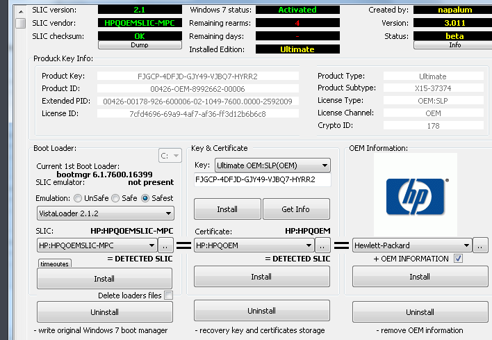Screen dimensions: 492x340
Task: Click the SLIC checksum OK value
Action: click(140, 35)
